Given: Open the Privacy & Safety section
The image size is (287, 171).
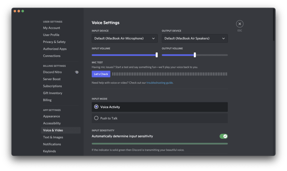Looking at the screenshot, I should tap(54, 42).
